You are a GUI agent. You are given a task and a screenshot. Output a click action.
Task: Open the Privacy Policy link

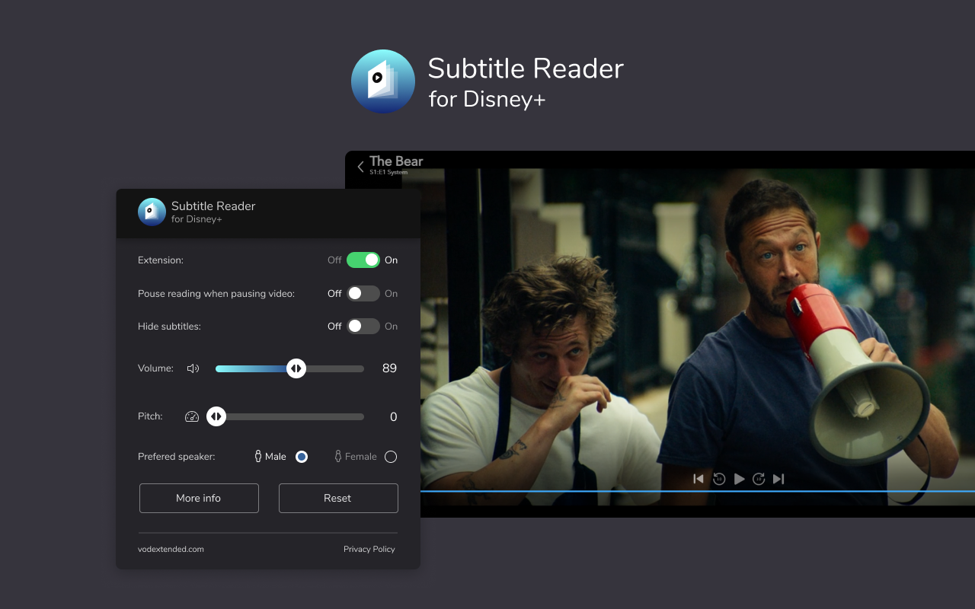point(369,549)
